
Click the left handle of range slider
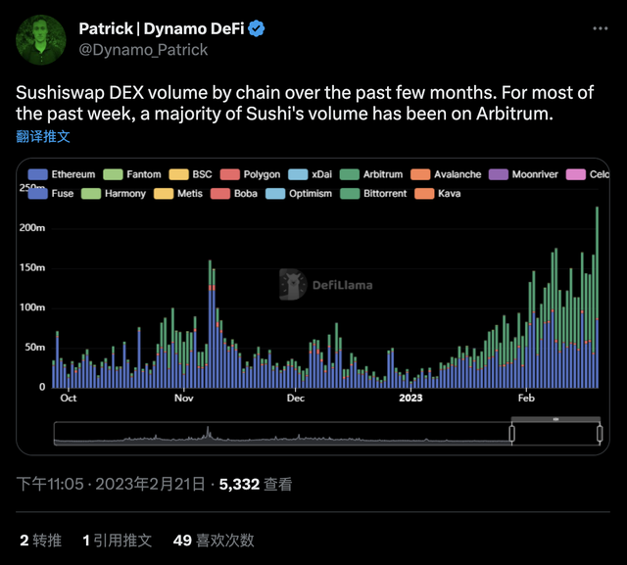(511, 433)
